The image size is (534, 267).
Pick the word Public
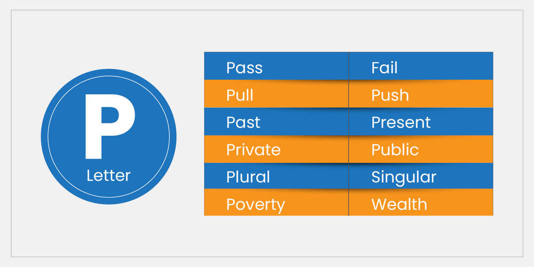[395, 150]
